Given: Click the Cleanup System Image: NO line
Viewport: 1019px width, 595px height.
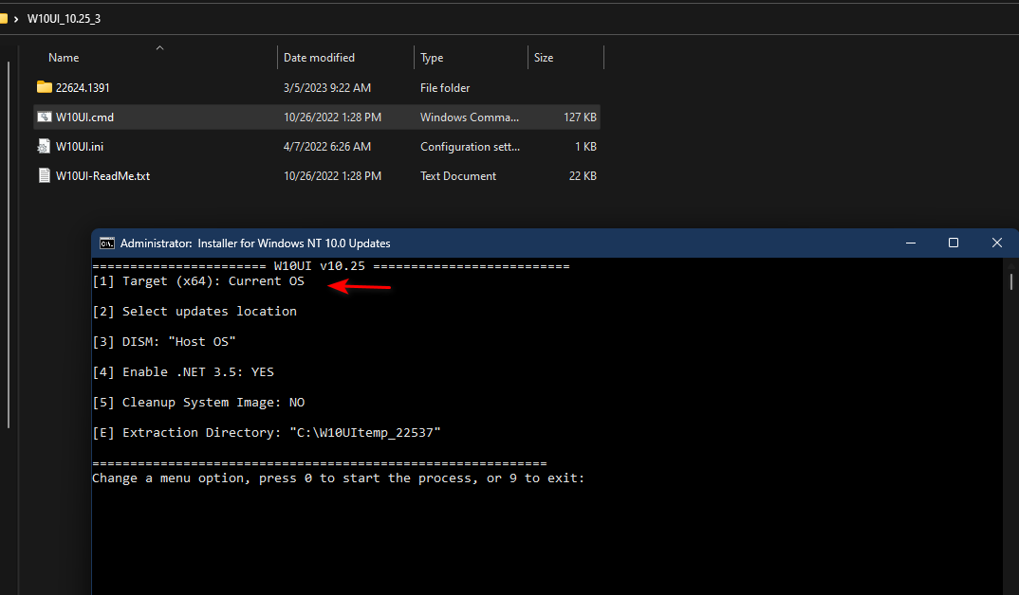Looking at the screenshot, I should (198, 403).
